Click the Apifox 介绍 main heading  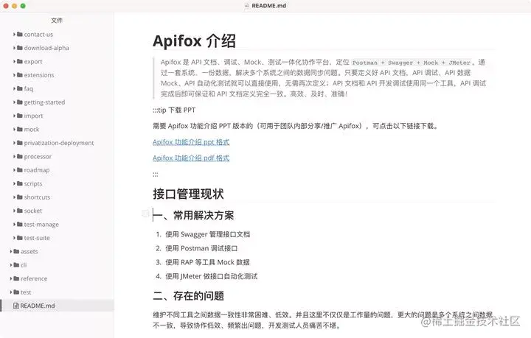click(x=194, y=41)
